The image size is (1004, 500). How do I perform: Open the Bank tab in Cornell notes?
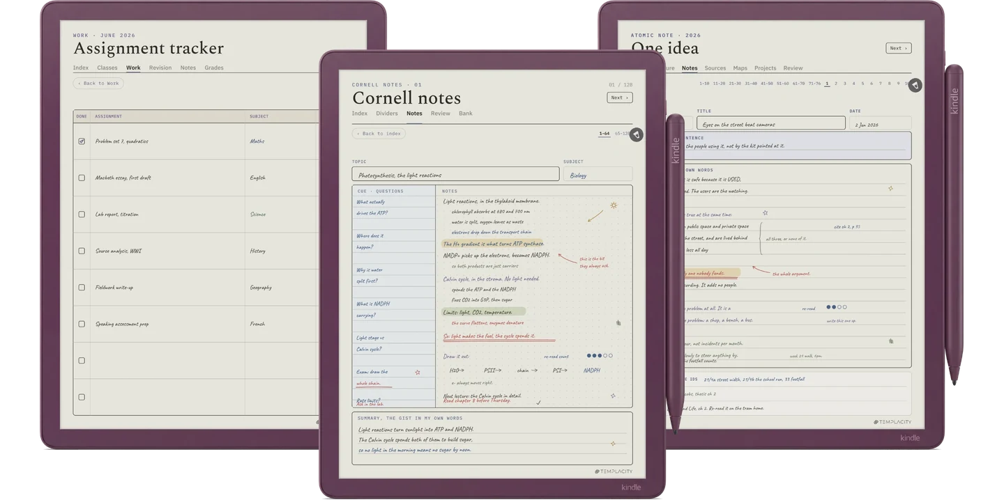point(466,114)
